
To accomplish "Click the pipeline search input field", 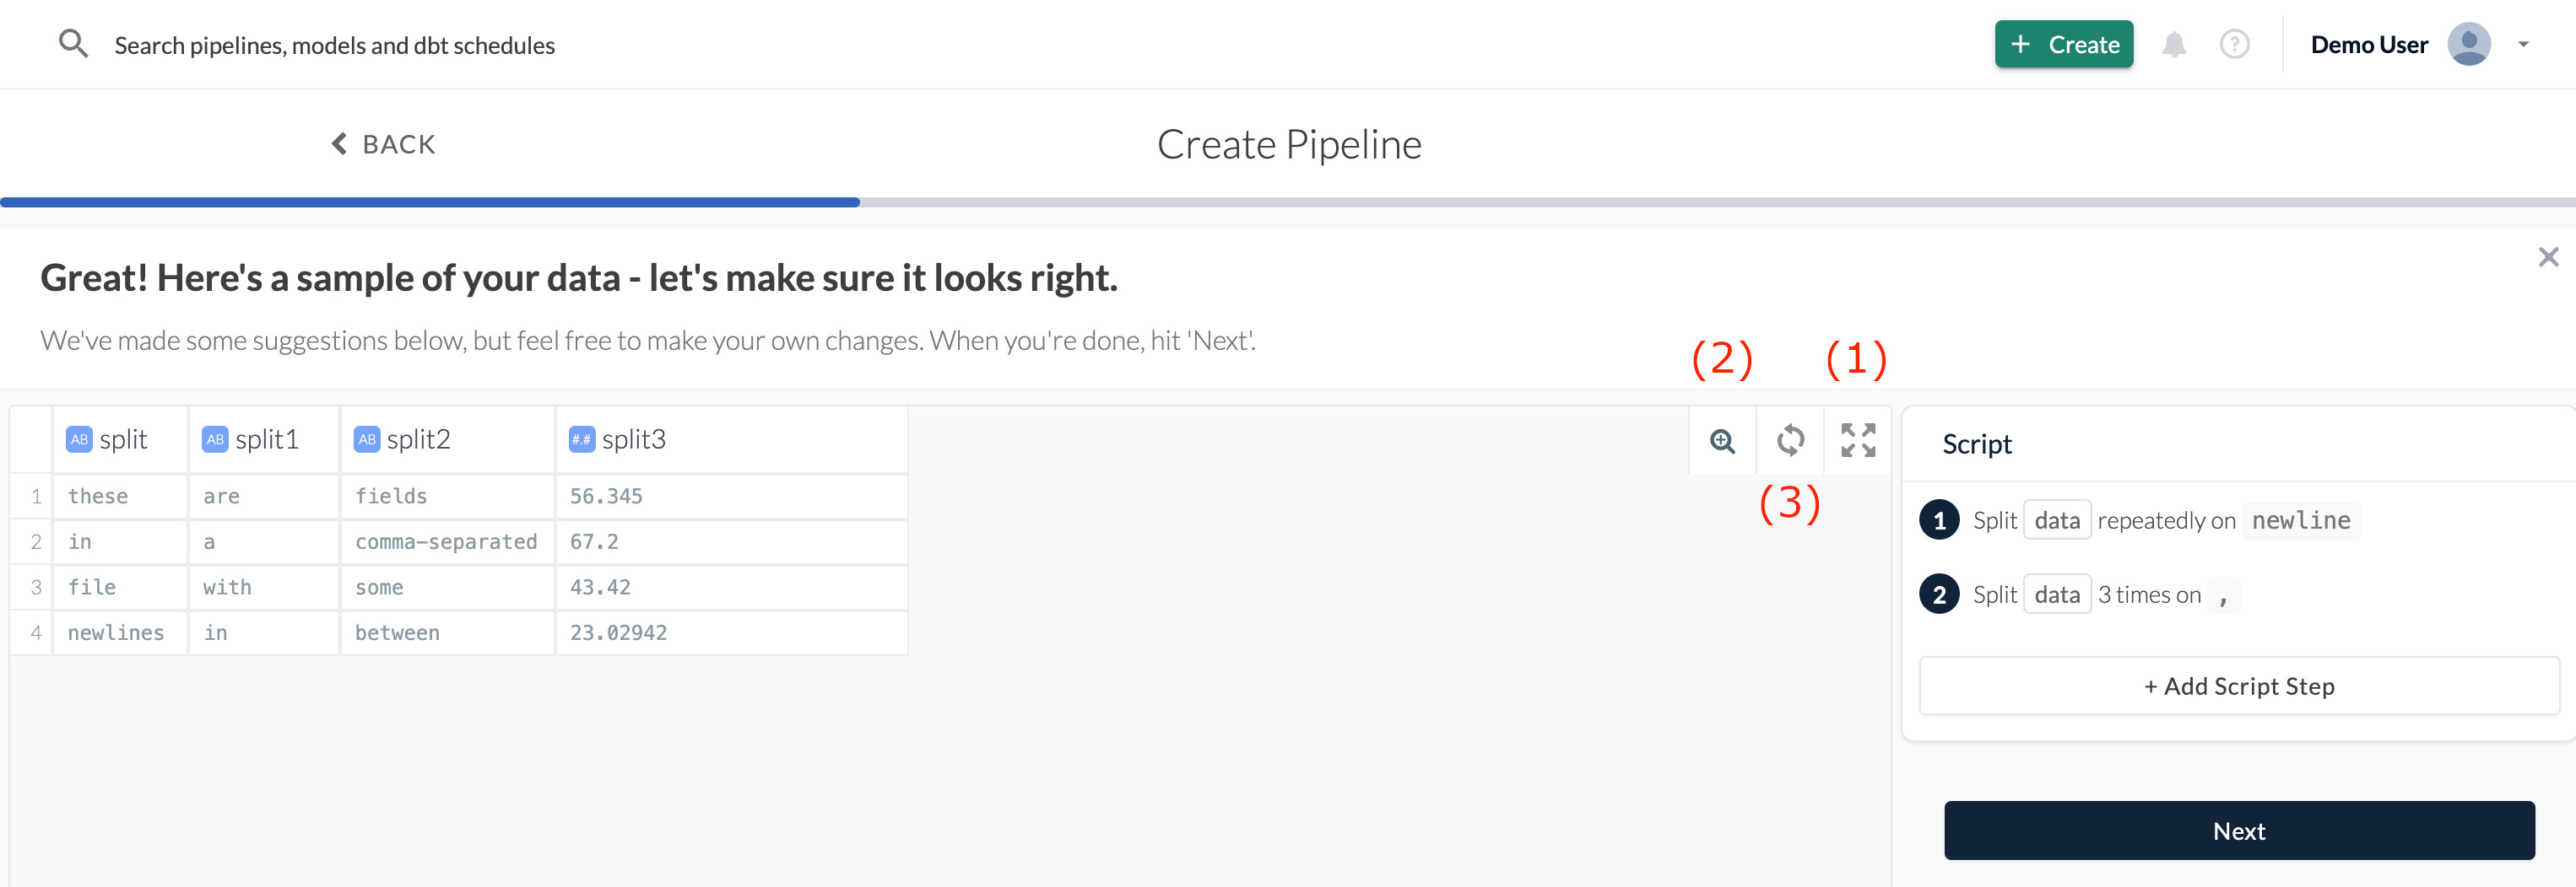I will pyautogui.click(x=334, y=46).
